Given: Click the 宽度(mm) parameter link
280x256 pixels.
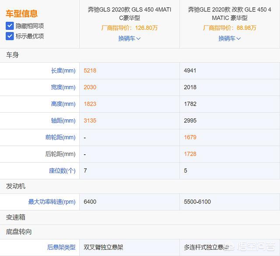Looking at the screenshot, I should (63, 87).
